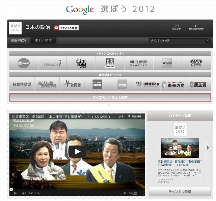Open the Kyodo media channel logo
The width and height of the screenshot is (216, 201).
[24, 63]
